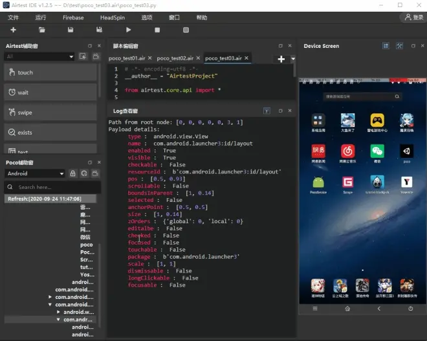This screenshot has height=341, width=427.
Task: Tap the device power button icon
Action: (410, 309)
